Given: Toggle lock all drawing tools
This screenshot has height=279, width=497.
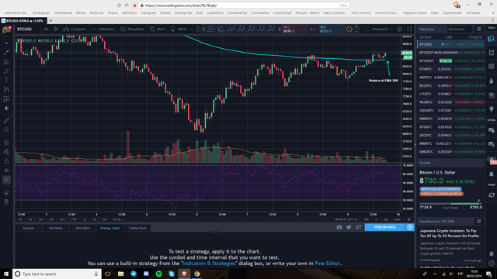Looking at the screenshot, I should click(x=6, y=161).
